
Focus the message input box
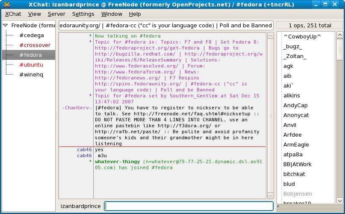pos(189,206)
